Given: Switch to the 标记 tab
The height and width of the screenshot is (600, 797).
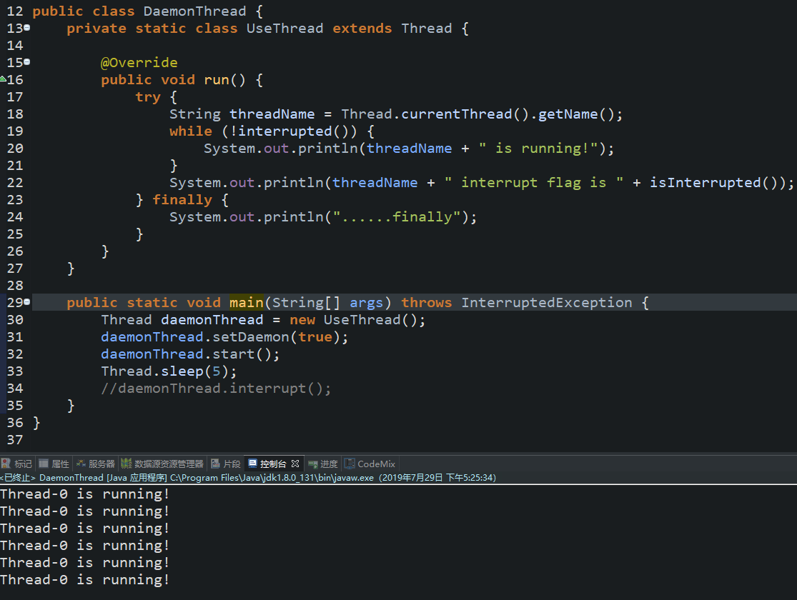Looking at the screenshot, I should click(x=16, y=464).
